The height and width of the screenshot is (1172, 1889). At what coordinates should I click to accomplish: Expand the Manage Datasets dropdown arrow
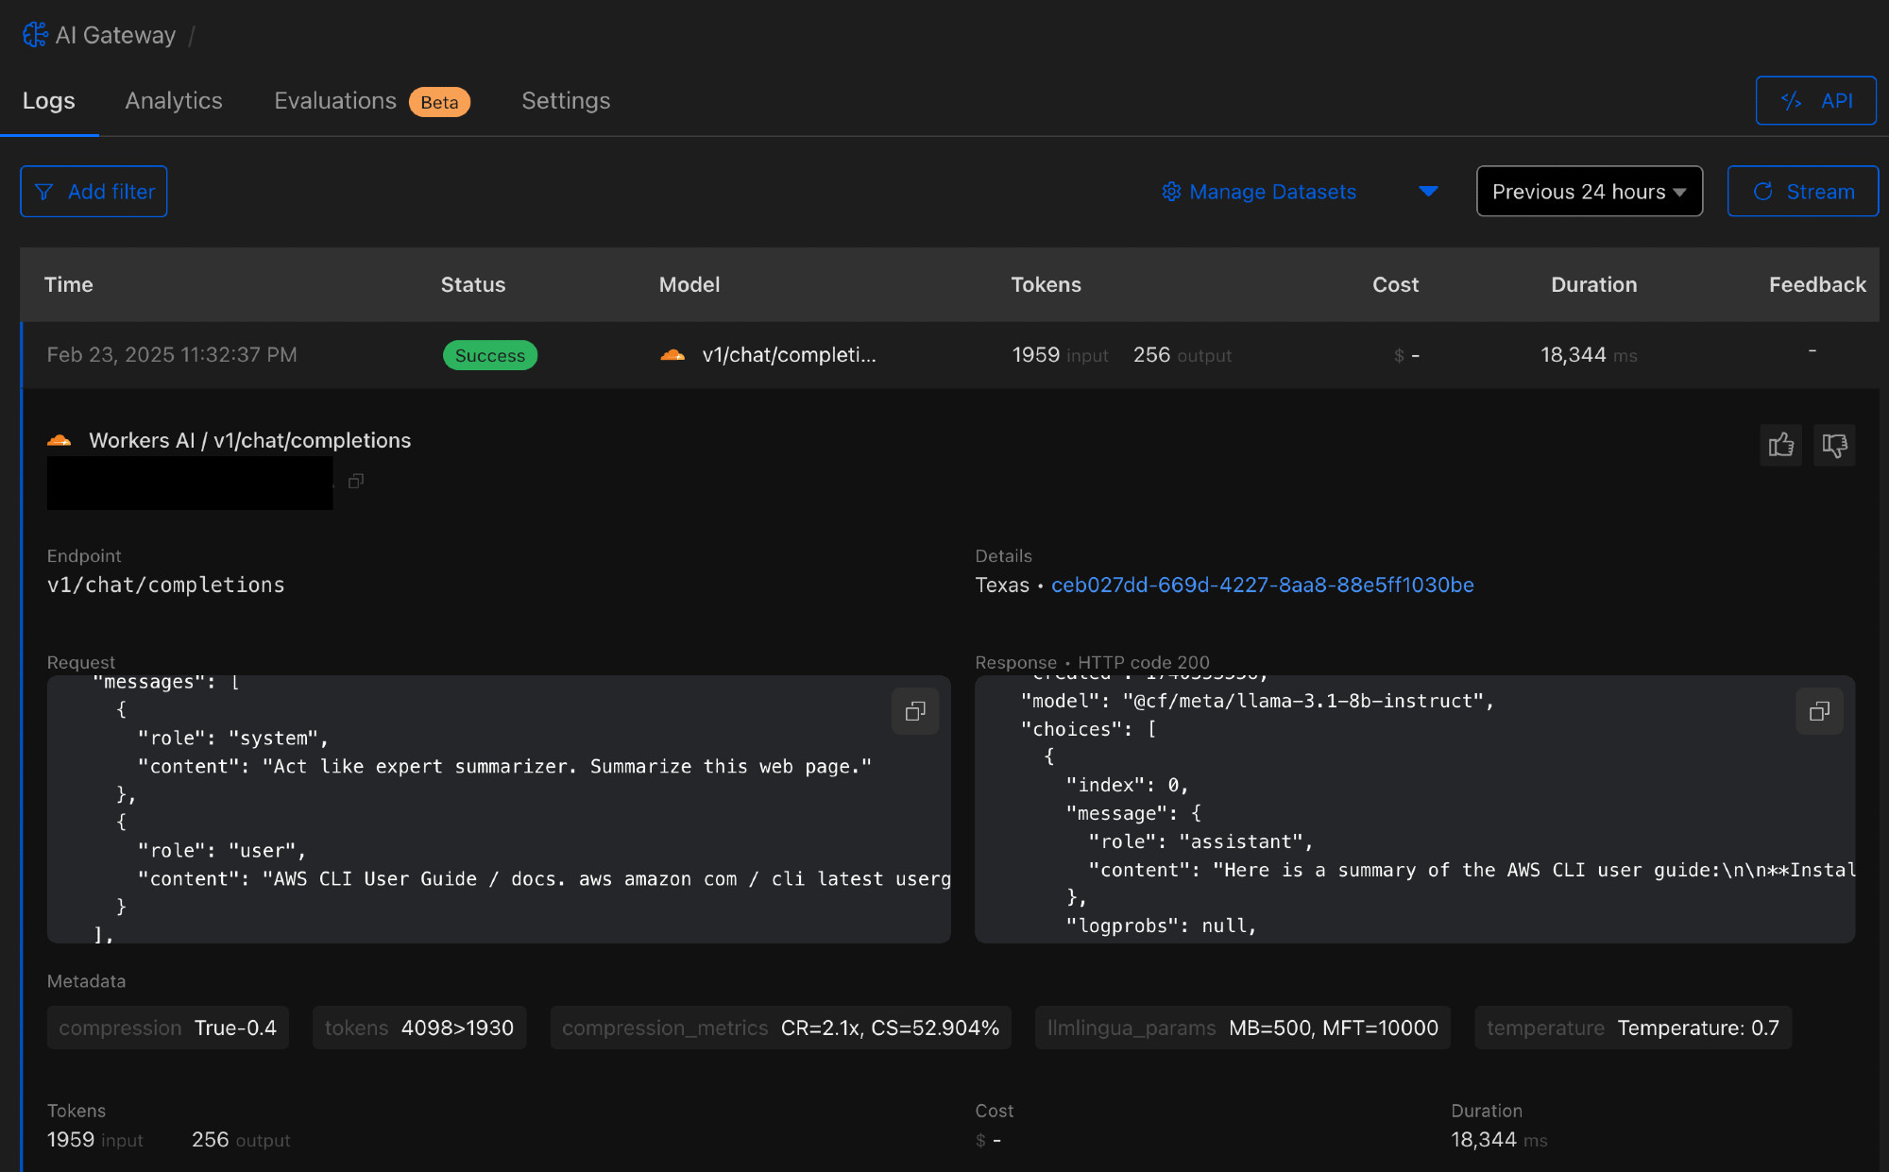(1428, 192)
